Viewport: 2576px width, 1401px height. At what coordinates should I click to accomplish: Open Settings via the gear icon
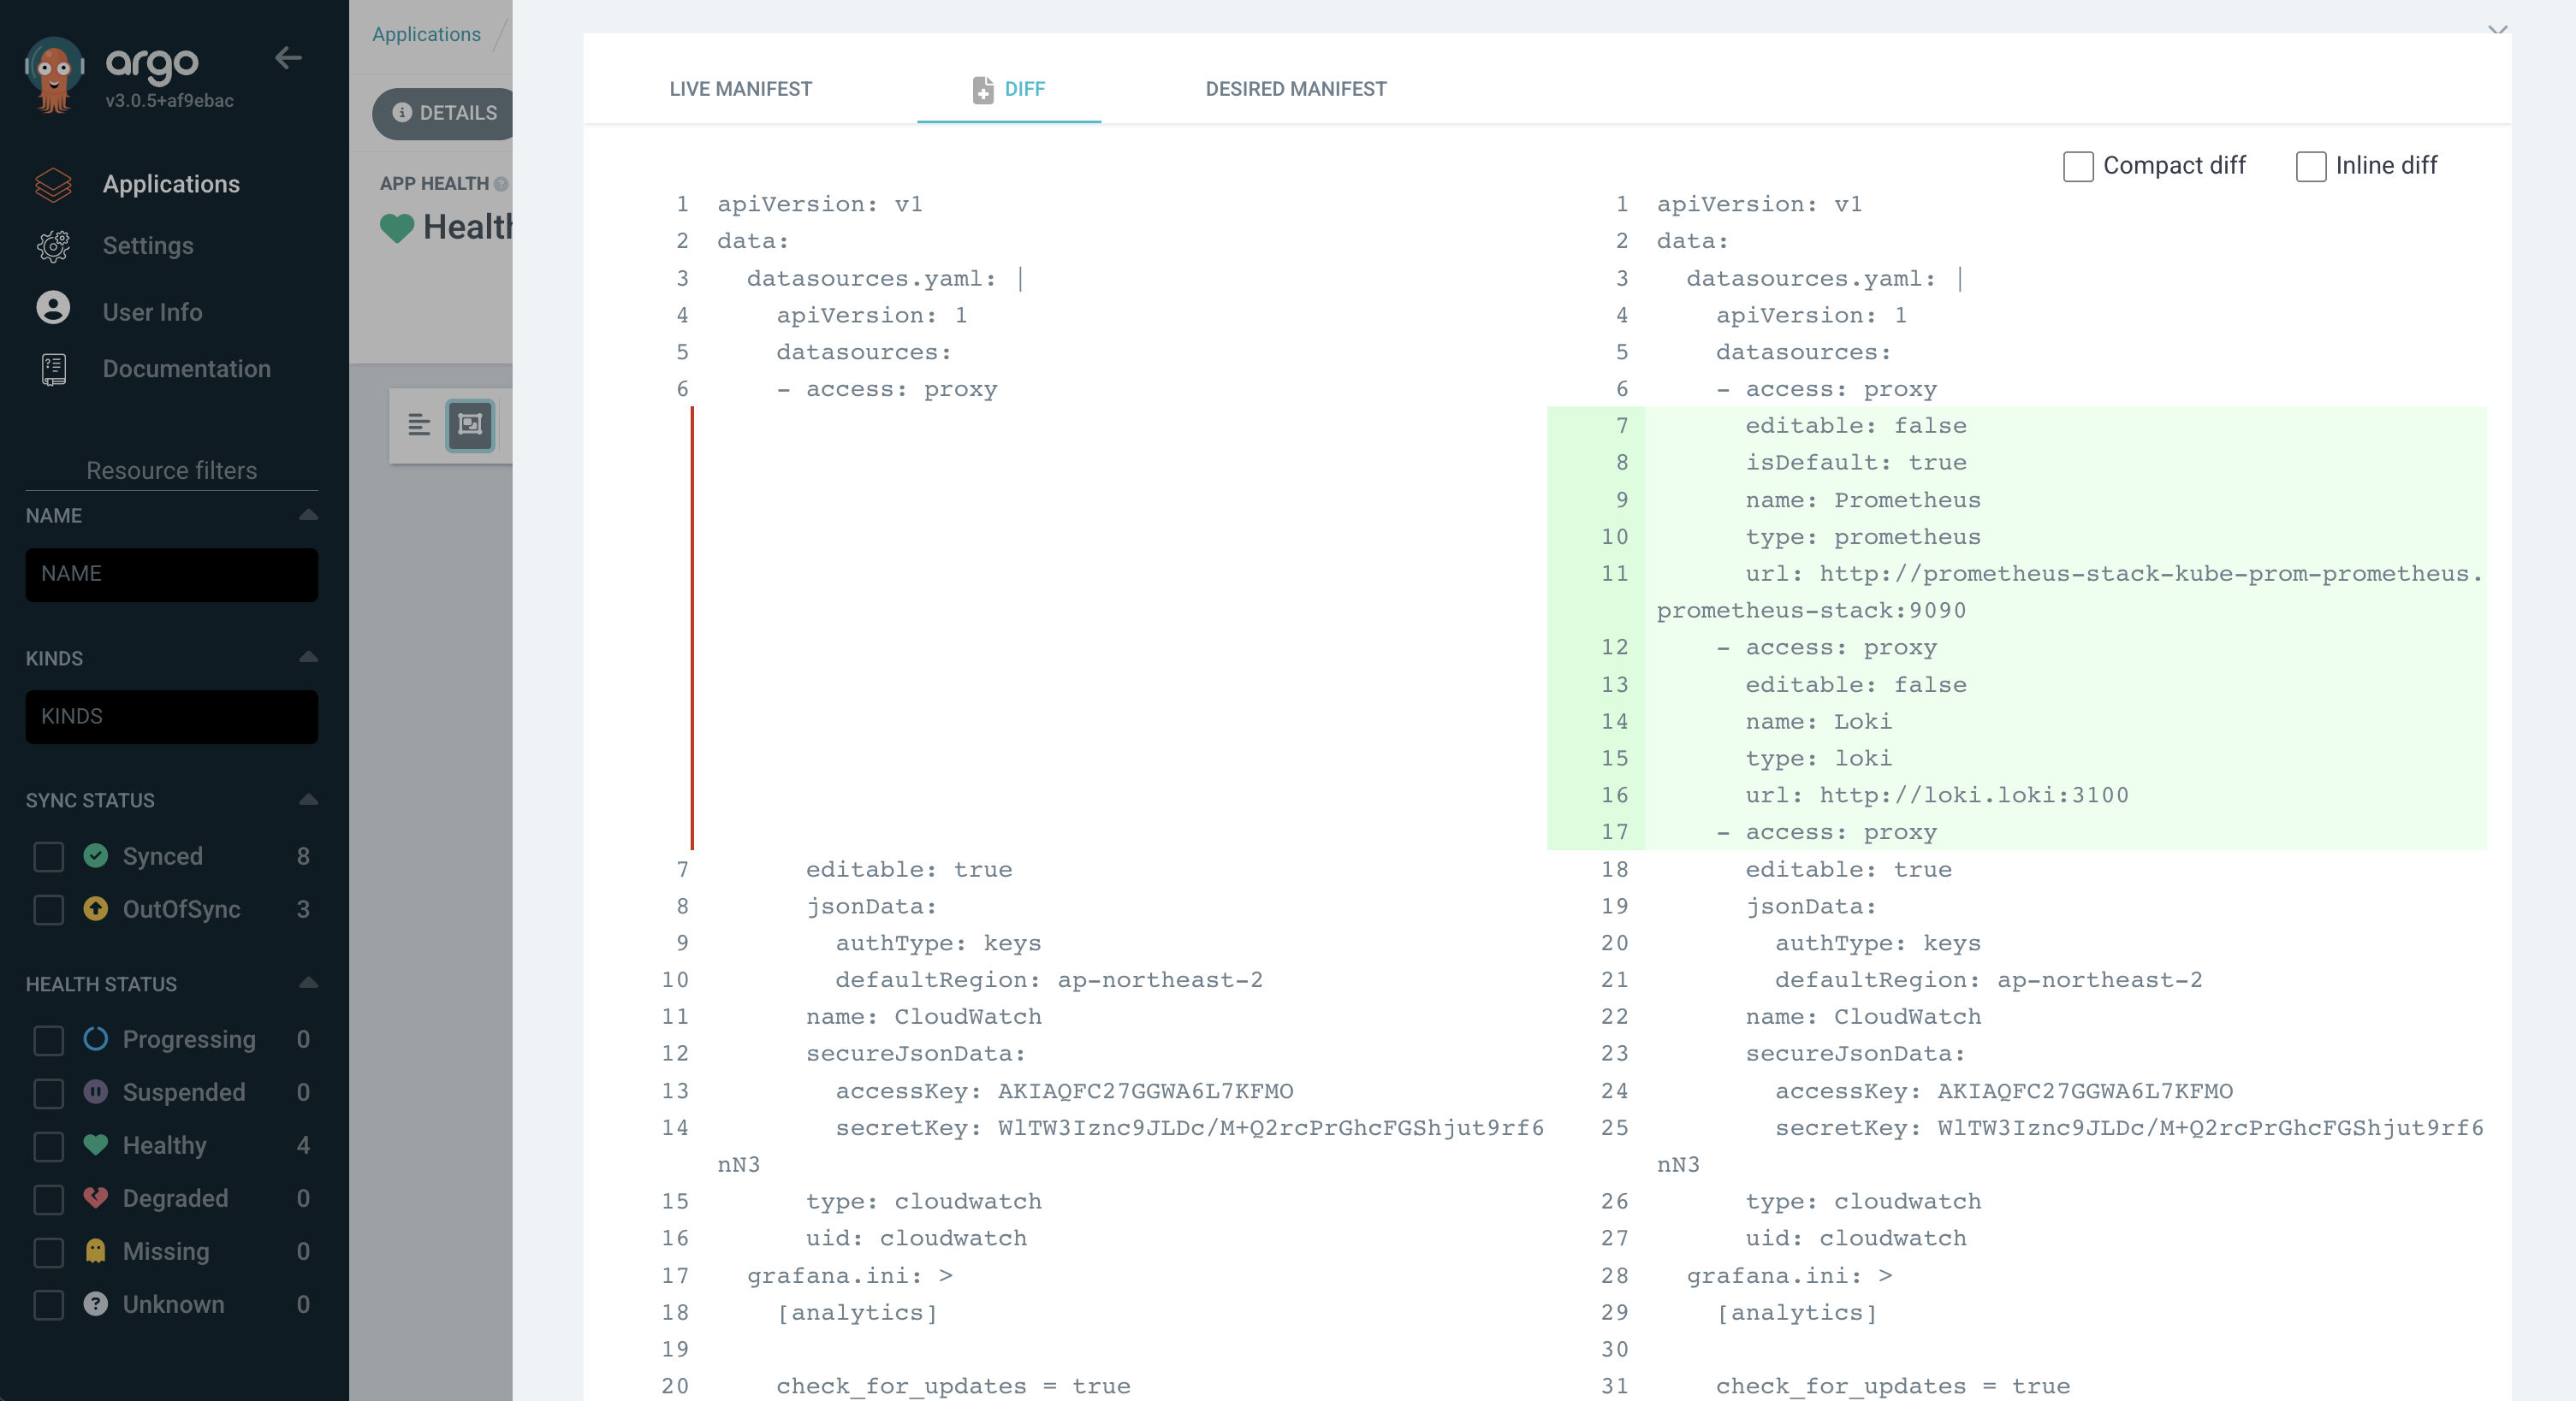point(53,245)
